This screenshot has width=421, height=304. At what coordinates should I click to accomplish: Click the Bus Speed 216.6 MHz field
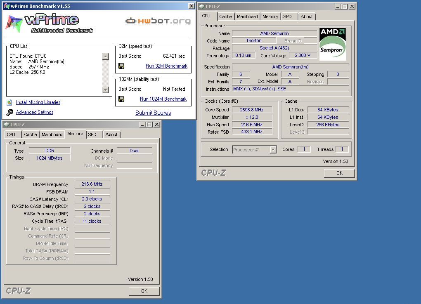pyautogui.click(x=252, y=125)
